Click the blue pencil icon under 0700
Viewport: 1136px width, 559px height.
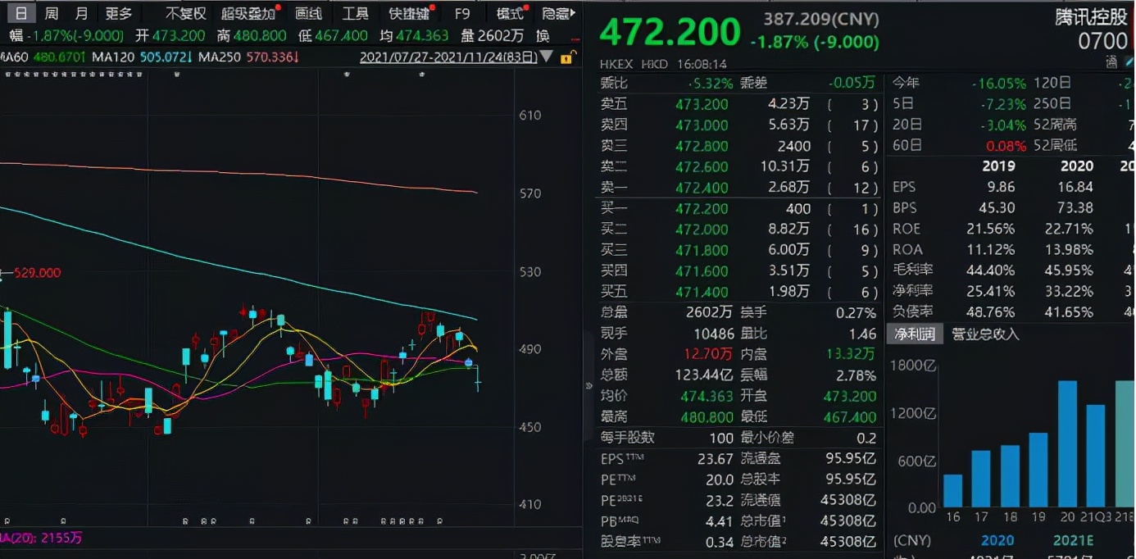click(x=1128, y=61)
